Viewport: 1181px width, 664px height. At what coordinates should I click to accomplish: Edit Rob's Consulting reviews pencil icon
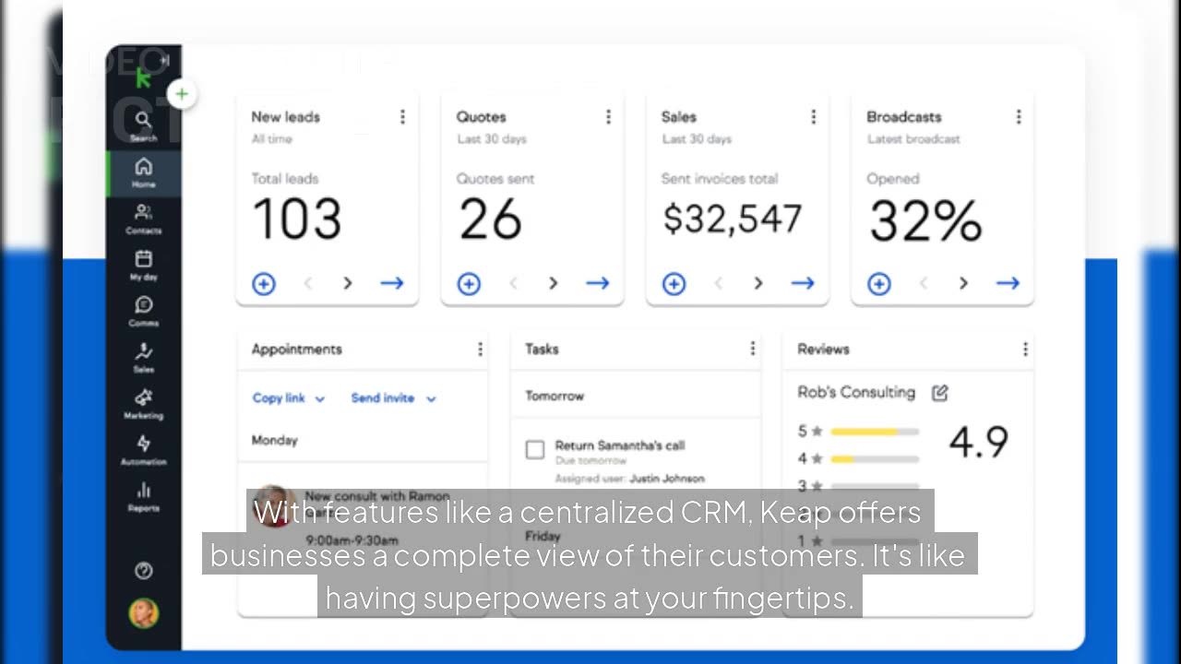pos(940,393)
